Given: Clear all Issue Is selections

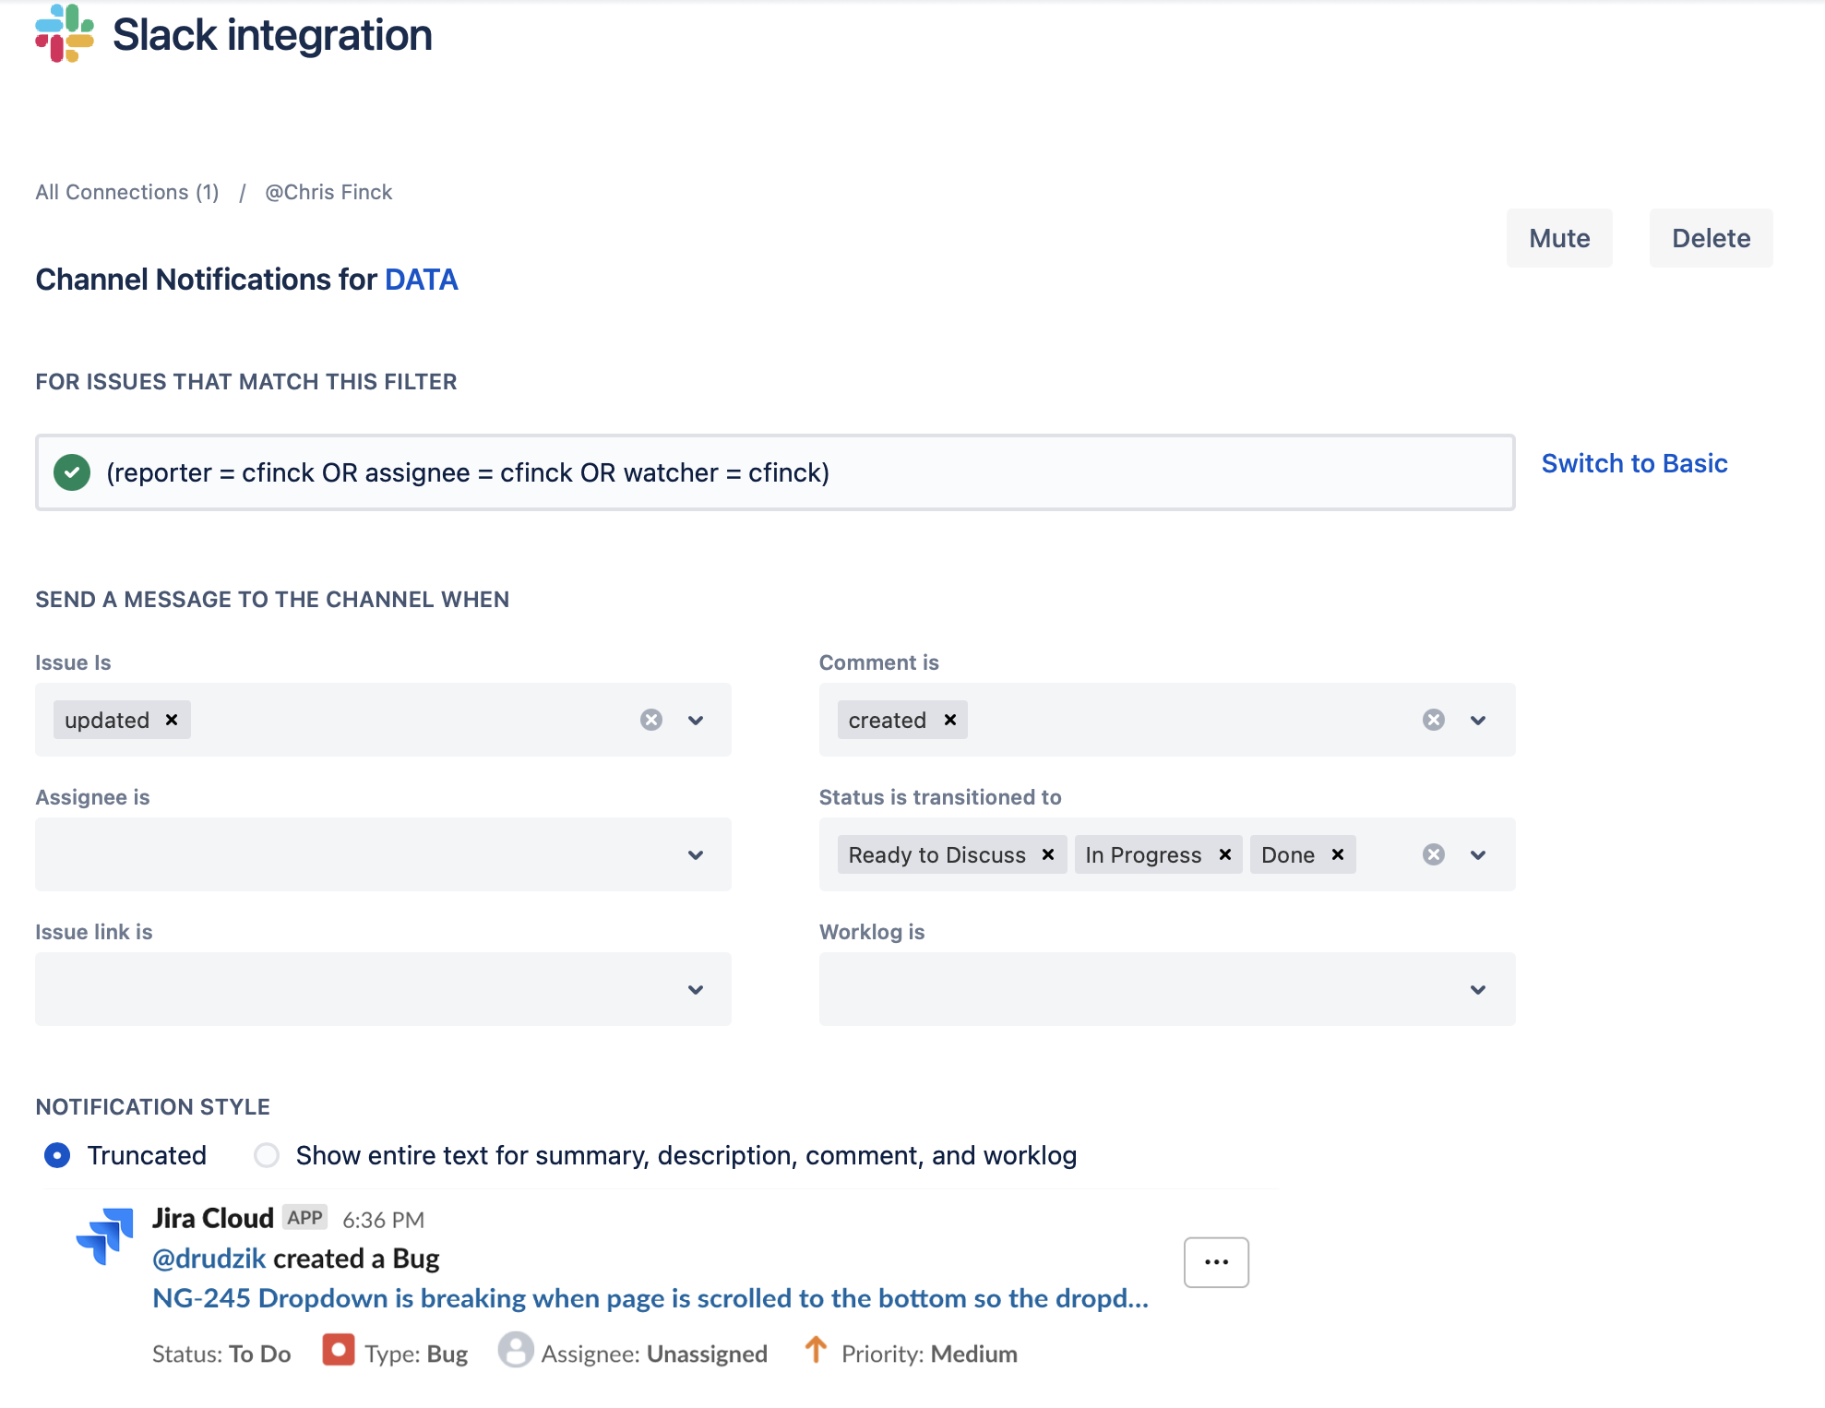Looking at the screenshot, I should pos(651,720).
